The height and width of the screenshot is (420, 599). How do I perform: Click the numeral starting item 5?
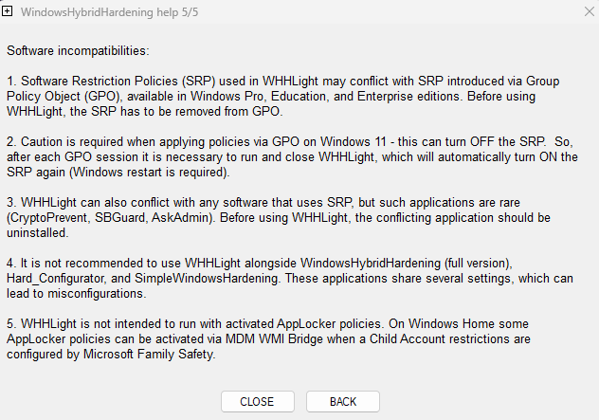[10, 321]
